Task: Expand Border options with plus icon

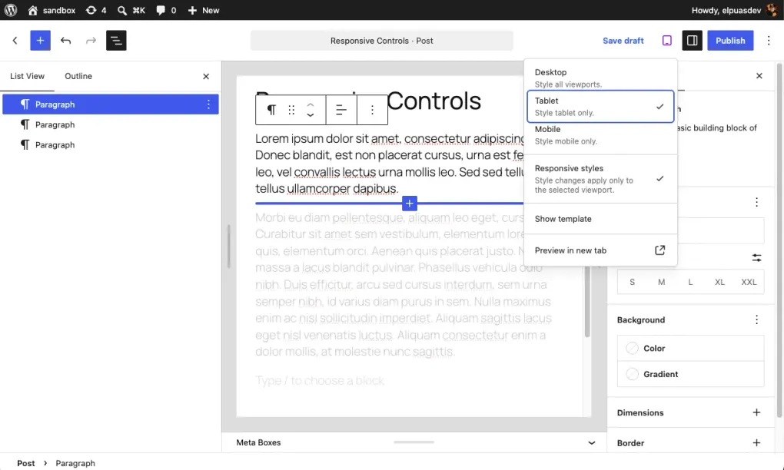Action: click(x=756, y=443)
